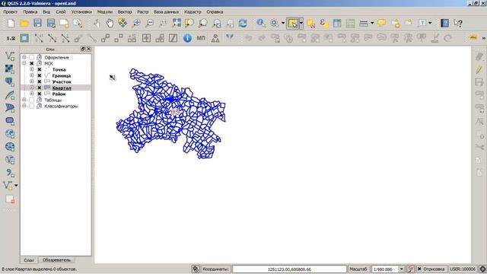
Task: Click the USER:100006 CRS button
Action: click(x=463, y=269)
